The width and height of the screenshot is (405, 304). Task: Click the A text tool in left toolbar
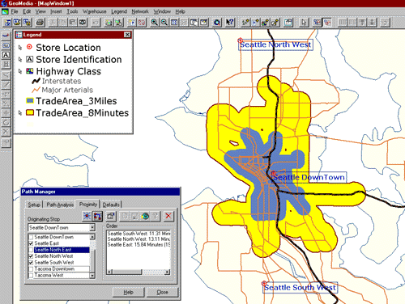point(6,55)
